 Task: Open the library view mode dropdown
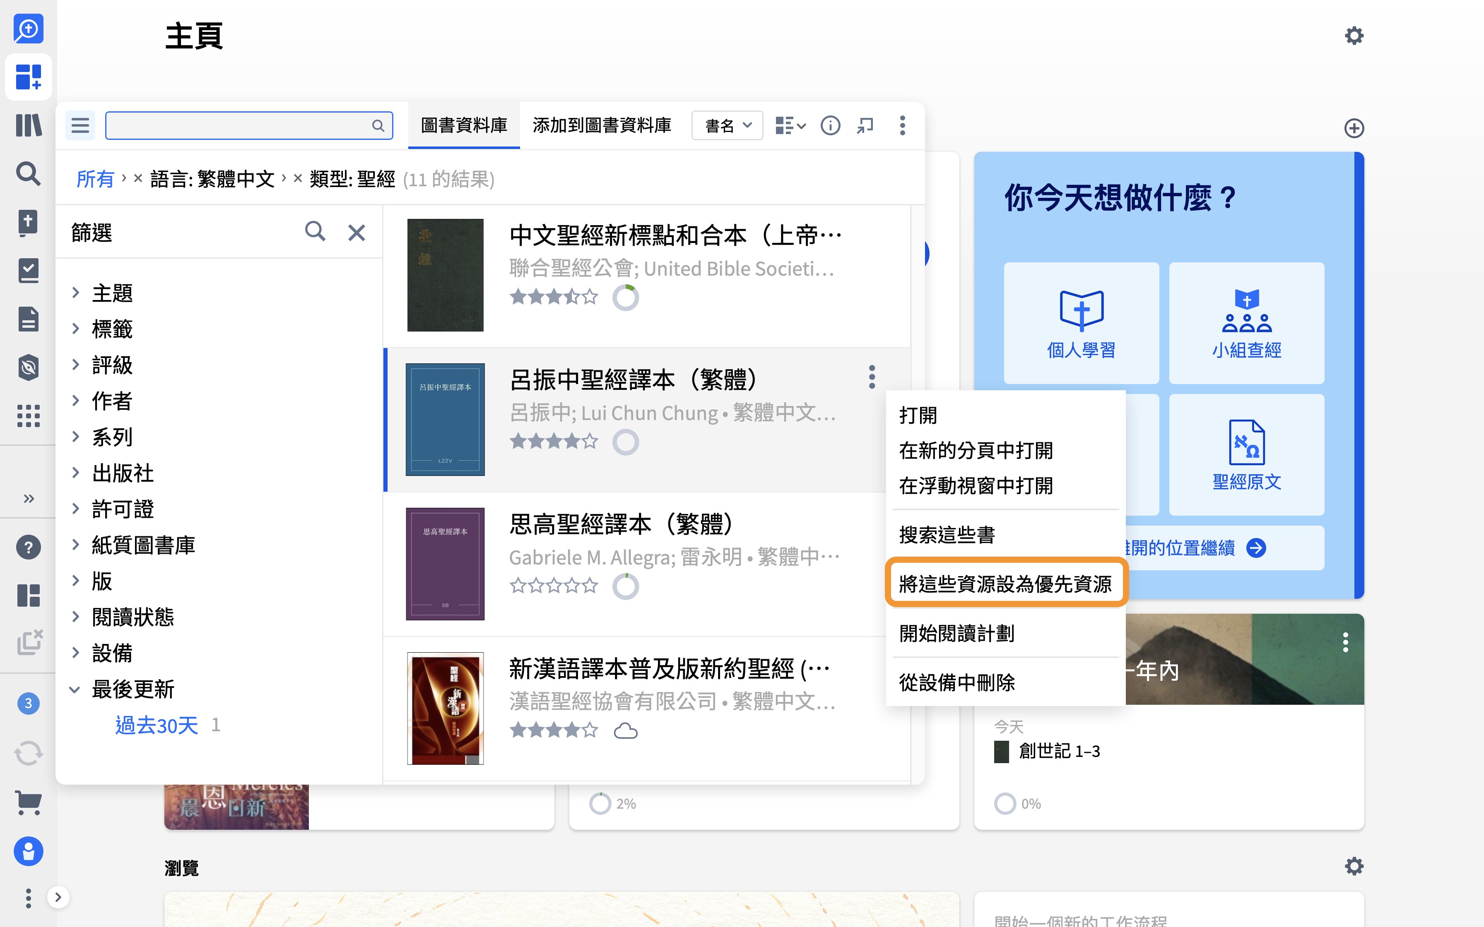point(790,126)
